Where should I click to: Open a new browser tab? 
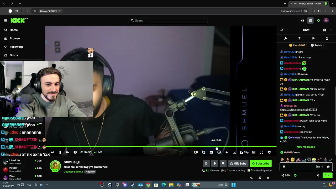coord(285,4)
